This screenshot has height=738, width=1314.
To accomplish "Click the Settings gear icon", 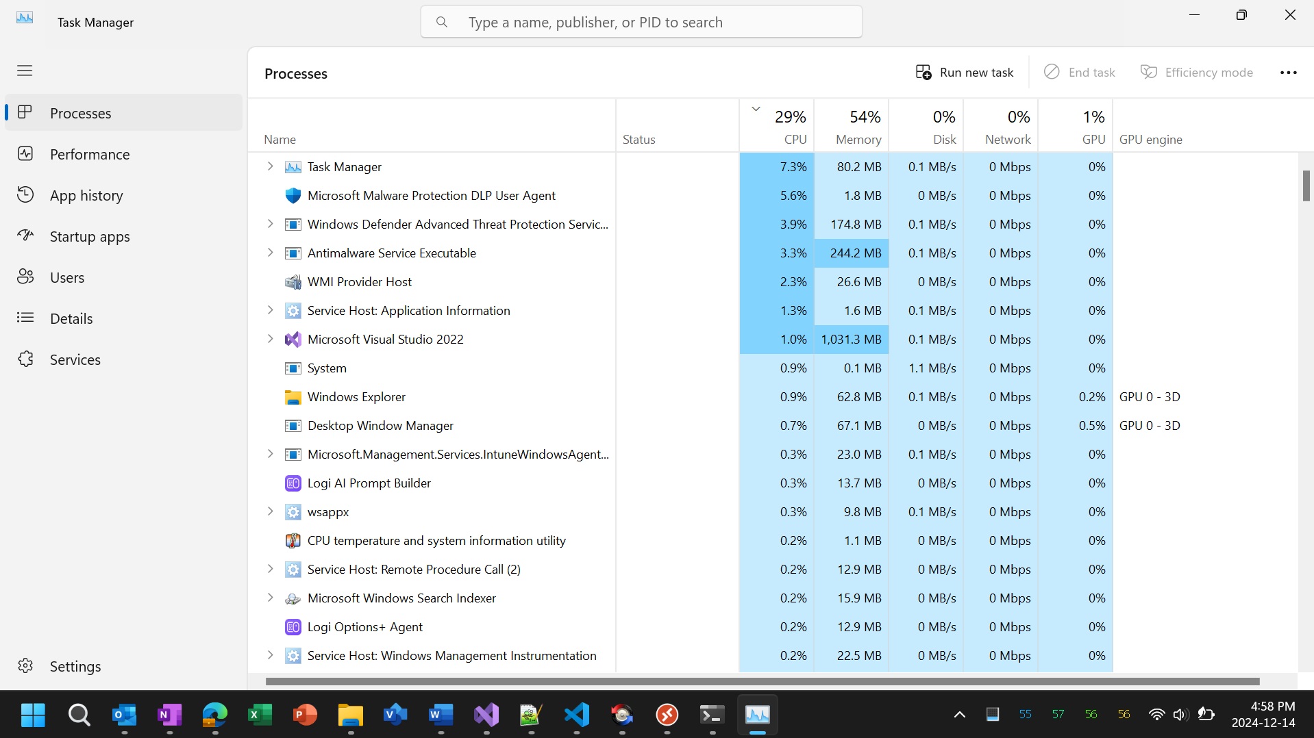I will coord(25,665).
